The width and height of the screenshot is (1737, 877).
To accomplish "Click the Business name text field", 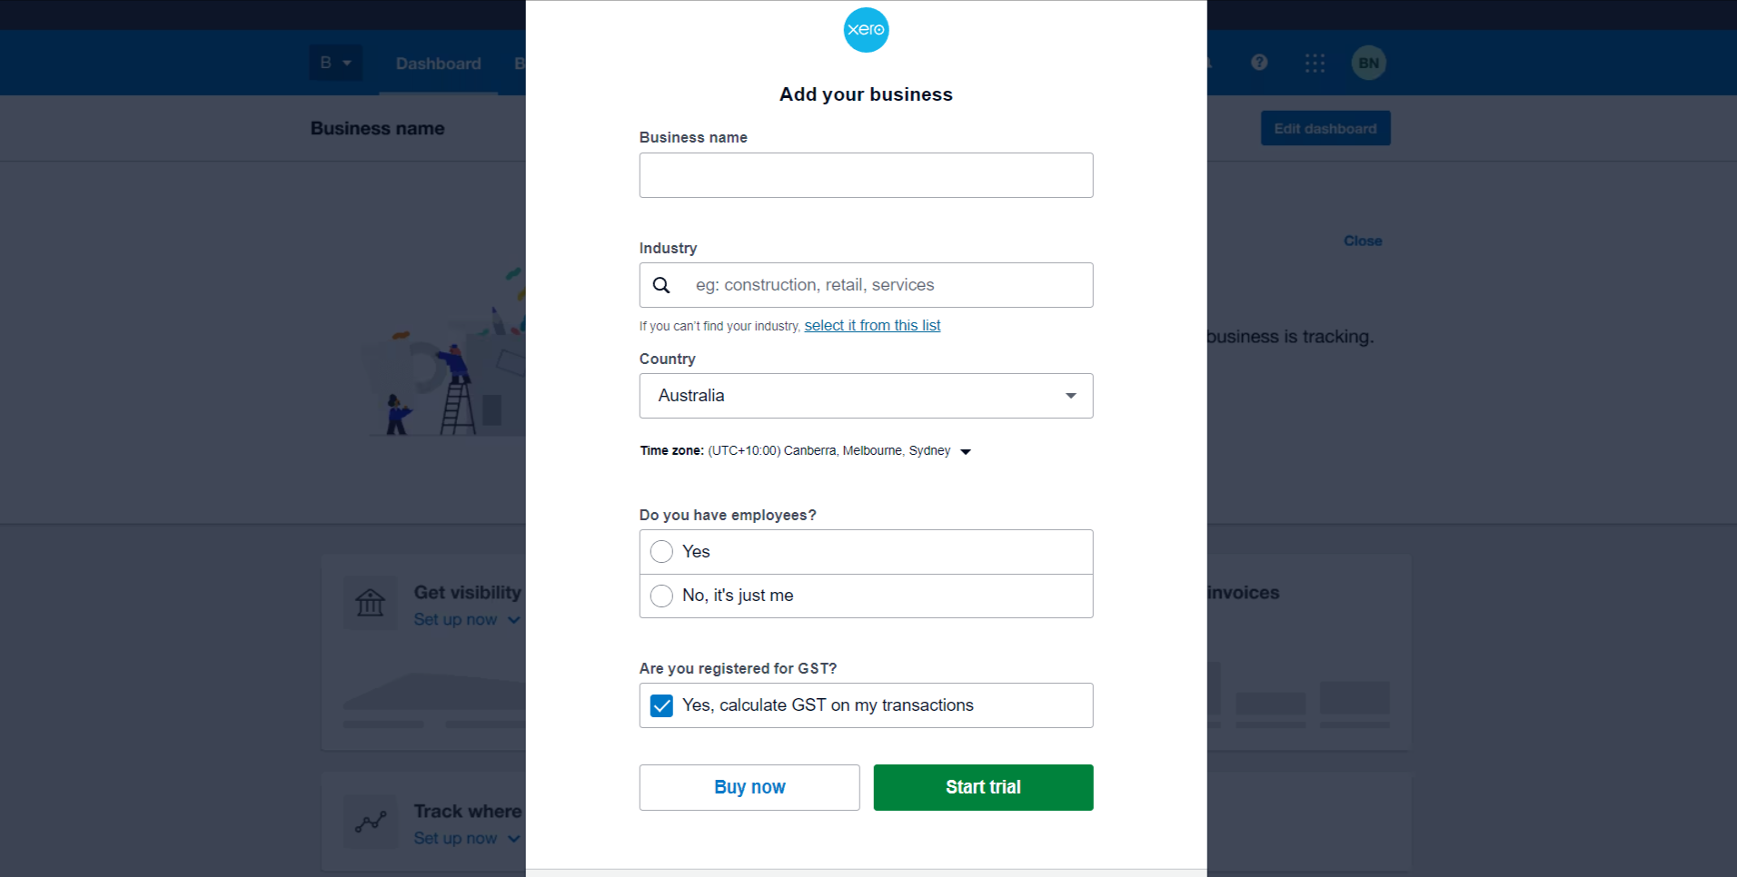I will click(x=866, y=175).
